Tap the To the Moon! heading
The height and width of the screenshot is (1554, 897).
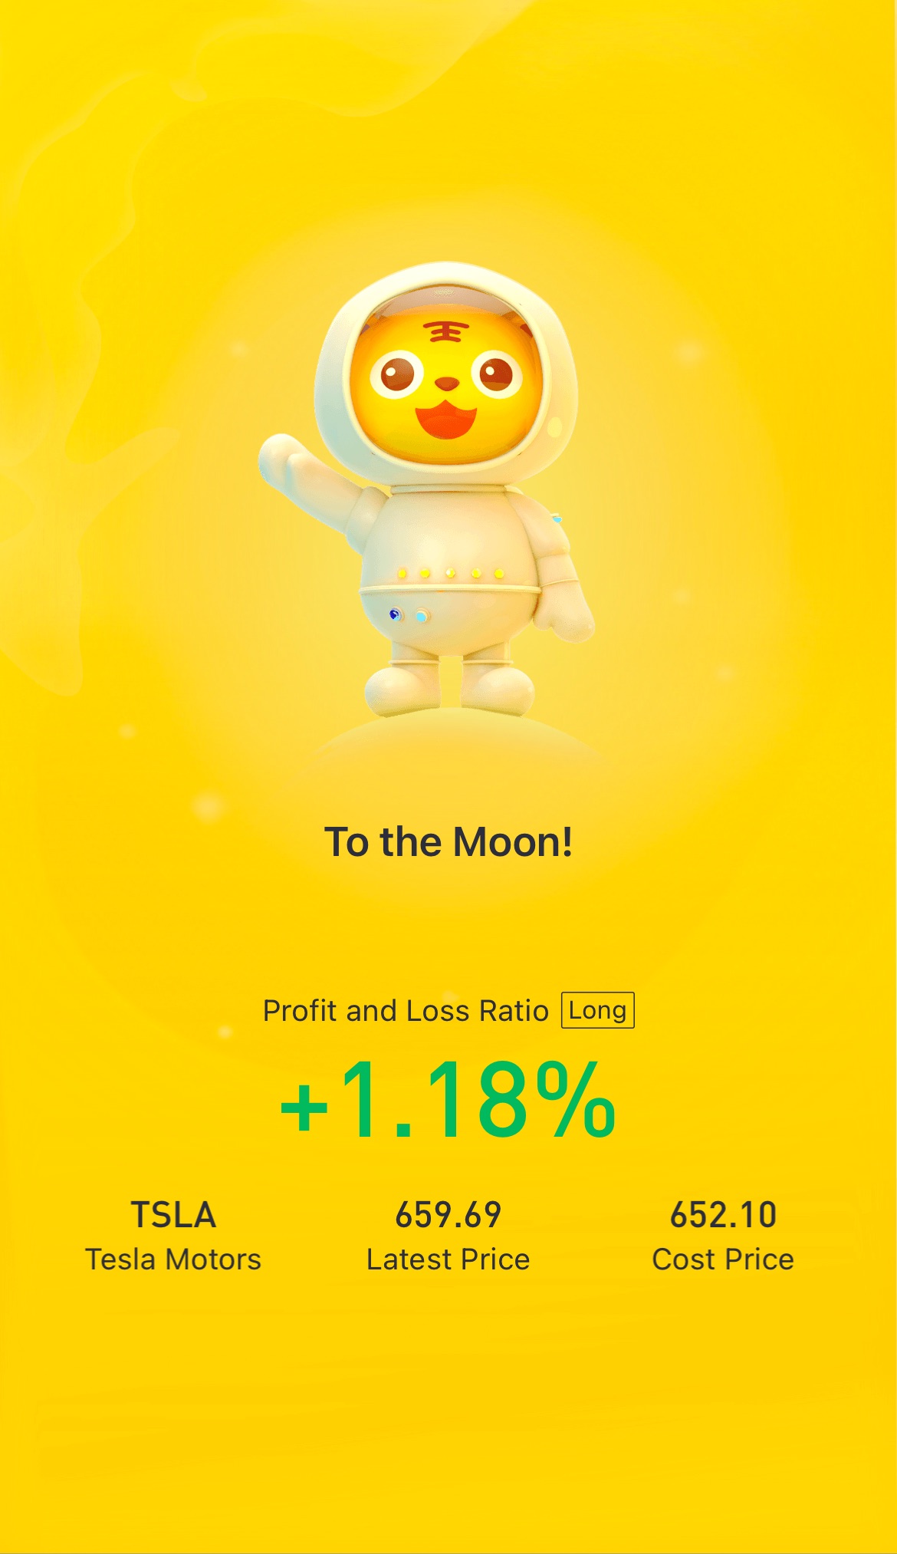coord(449,842)
